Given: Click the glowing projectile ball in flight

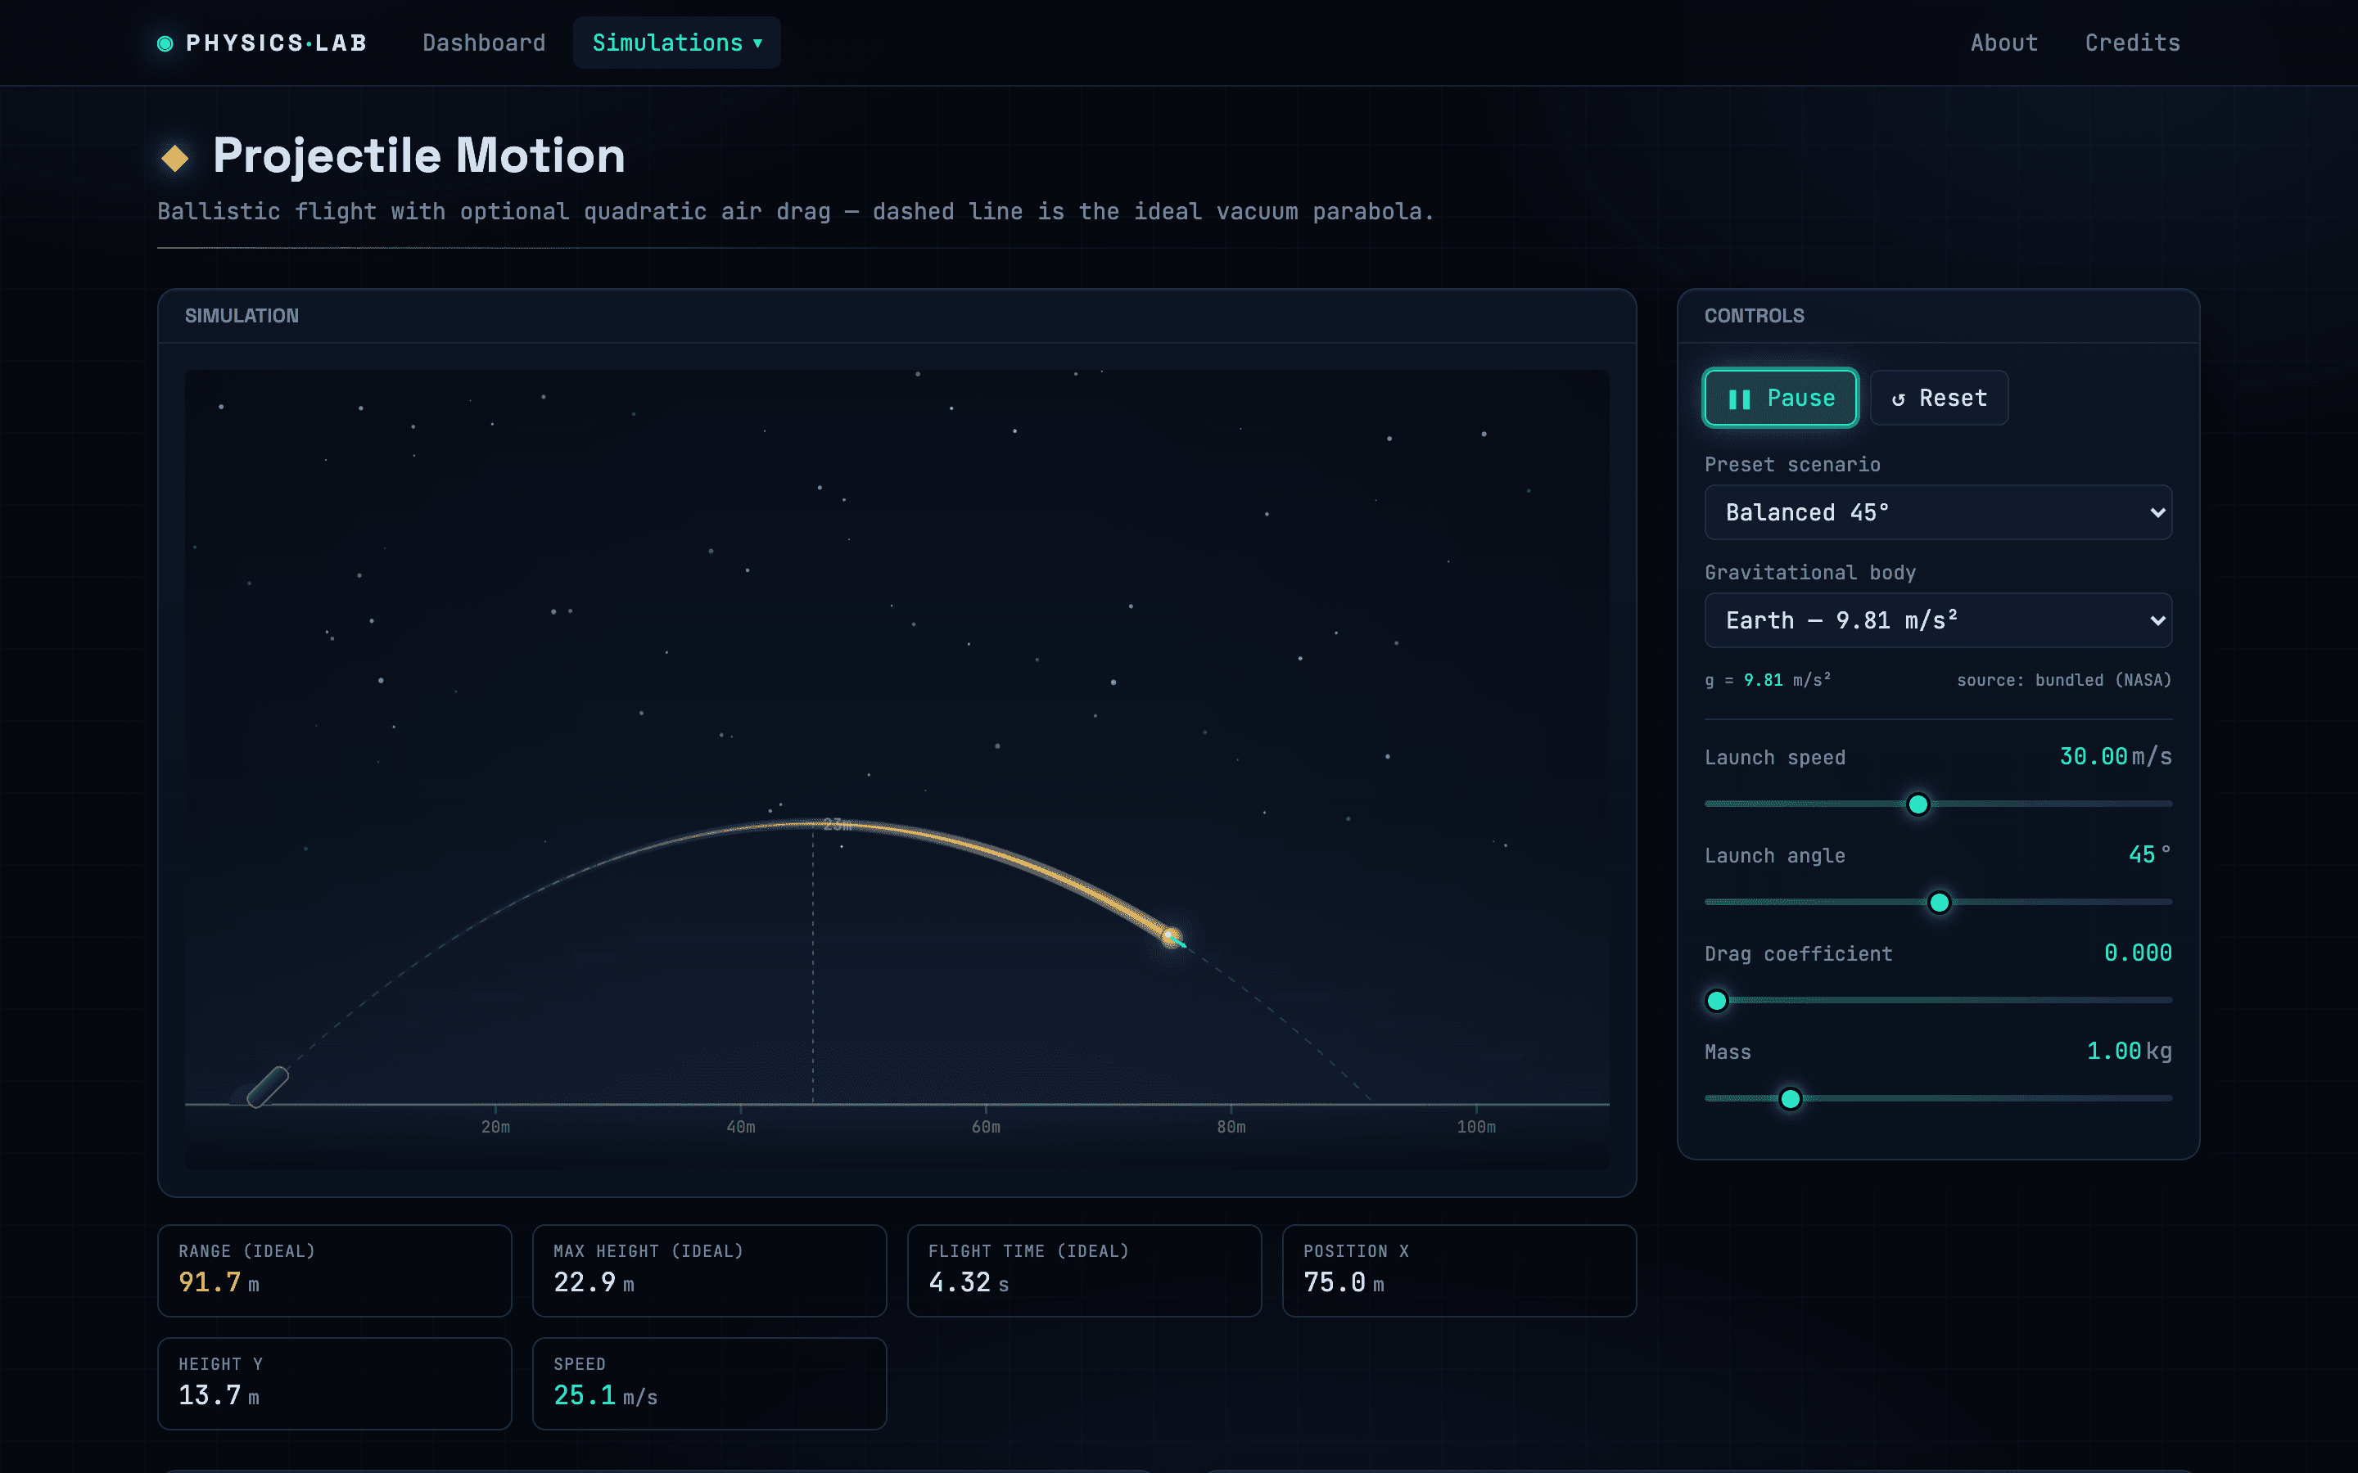Looking at the screenshot, I should (x=1171, y=937).
